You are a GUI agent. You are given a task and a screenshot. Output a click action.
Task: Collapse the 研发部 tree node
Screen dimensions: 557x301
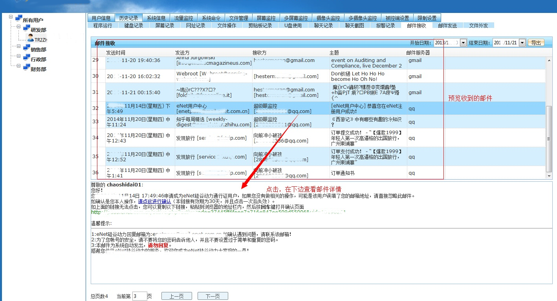[18, 27]
